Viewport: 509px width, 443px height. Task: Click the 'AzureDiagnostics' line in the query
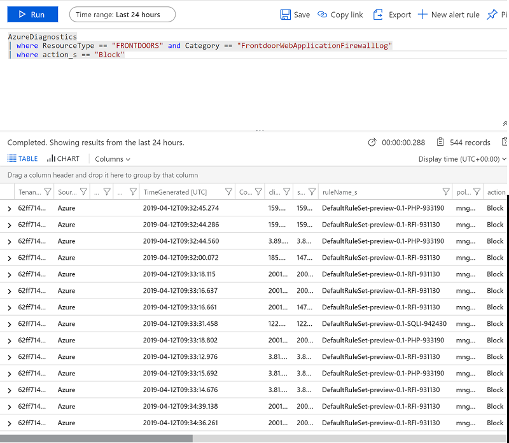pos(42,37)
